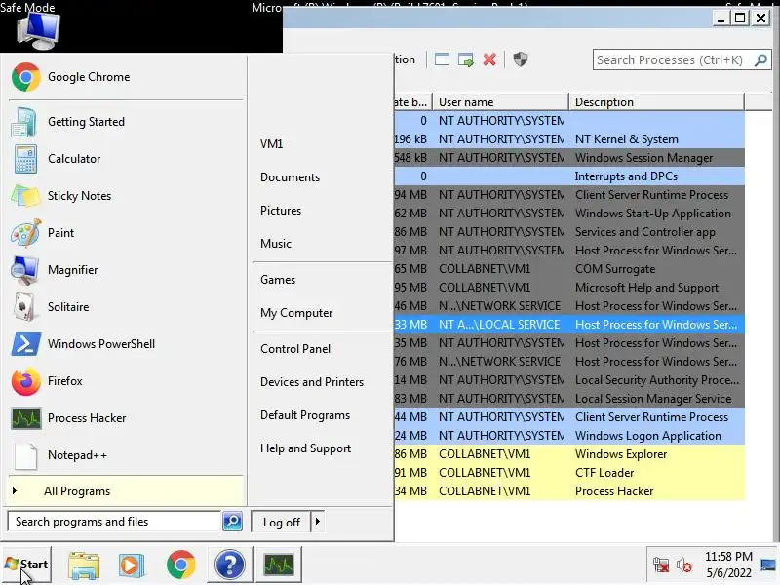780x585 pixels.
Task: Open Google Chrome from the Start menu
Action: pos(126,77)
